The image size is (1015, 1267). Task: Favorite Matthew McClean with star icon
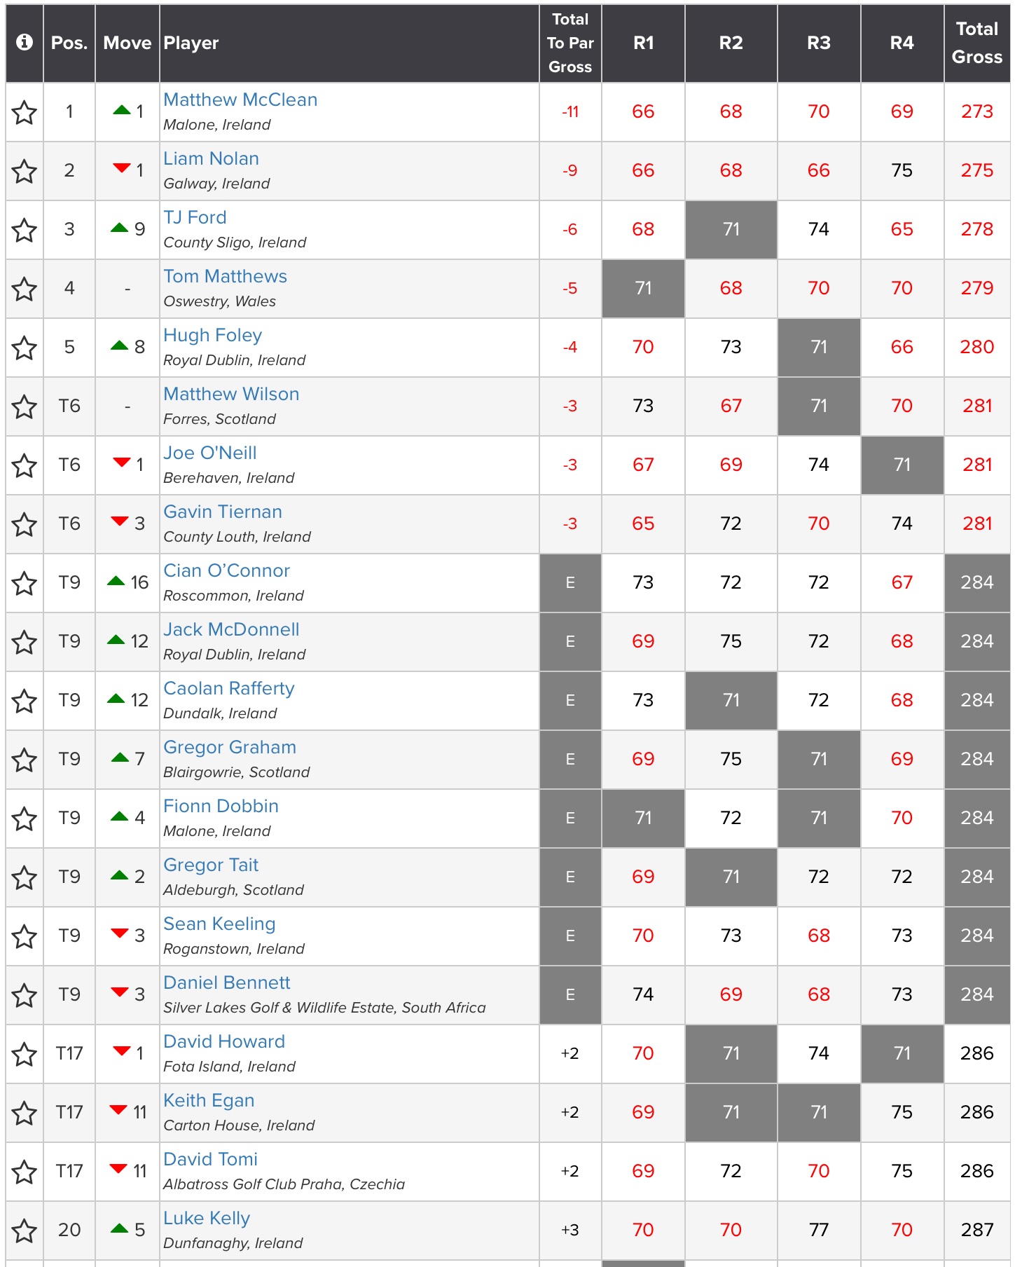(x=25, y=112)
